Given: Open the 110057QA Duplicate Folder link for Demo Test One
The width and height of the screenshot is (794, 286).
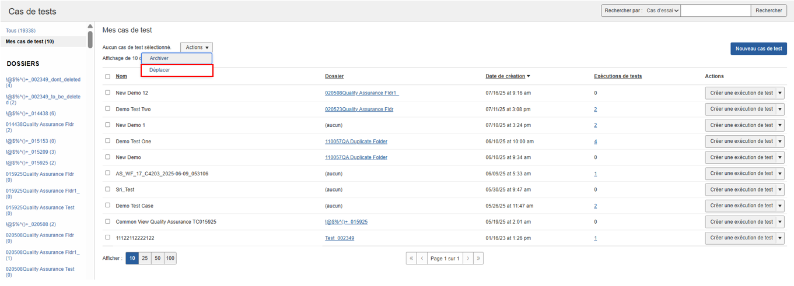Looking at the screenshot, I should click(x=356, y=142).
